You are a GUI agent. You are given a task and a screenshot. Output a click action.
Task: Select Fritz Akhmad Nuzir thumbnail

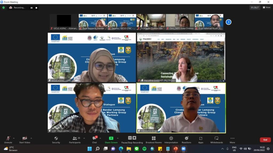[209, 22]
